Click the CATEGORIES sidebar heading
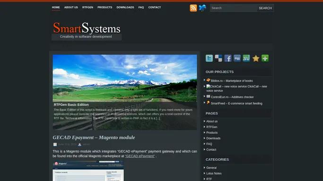 [x=217, y=159]
